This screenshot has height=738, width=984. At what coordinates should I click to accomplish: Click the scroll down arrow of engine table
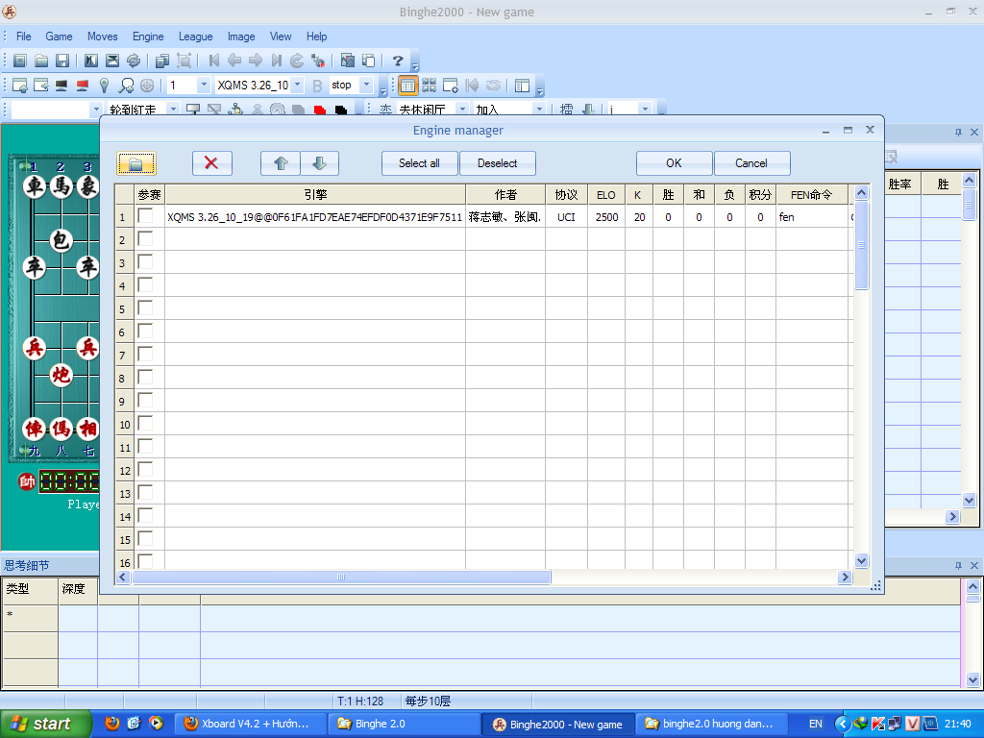pos(861,561)
